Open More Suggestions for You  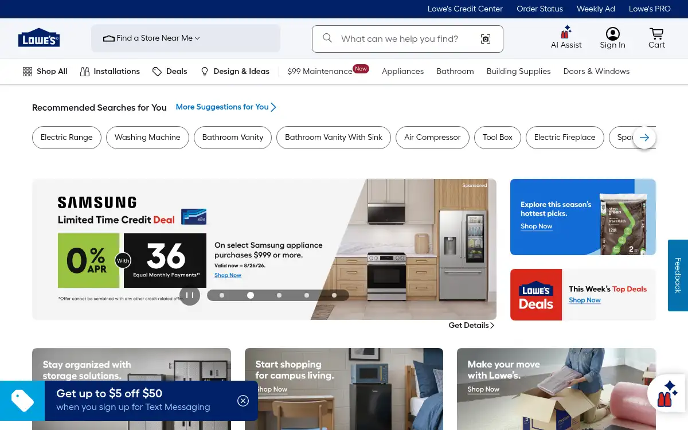(226, 107)
